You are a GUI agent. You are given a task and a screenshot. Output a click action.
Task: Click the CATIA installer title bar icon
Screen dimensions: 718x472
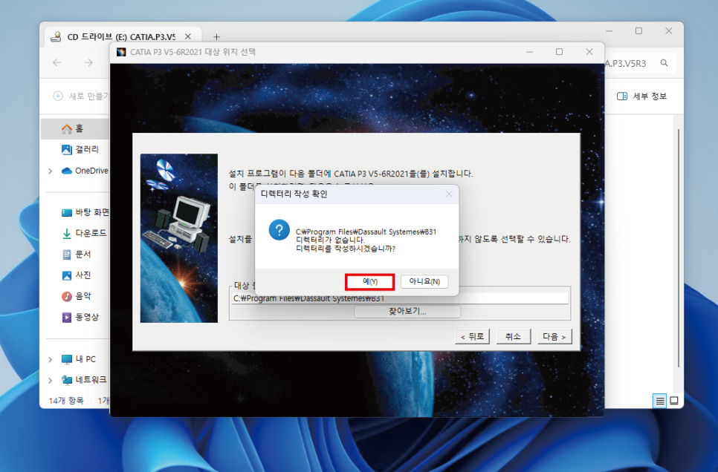click(121, 52)
